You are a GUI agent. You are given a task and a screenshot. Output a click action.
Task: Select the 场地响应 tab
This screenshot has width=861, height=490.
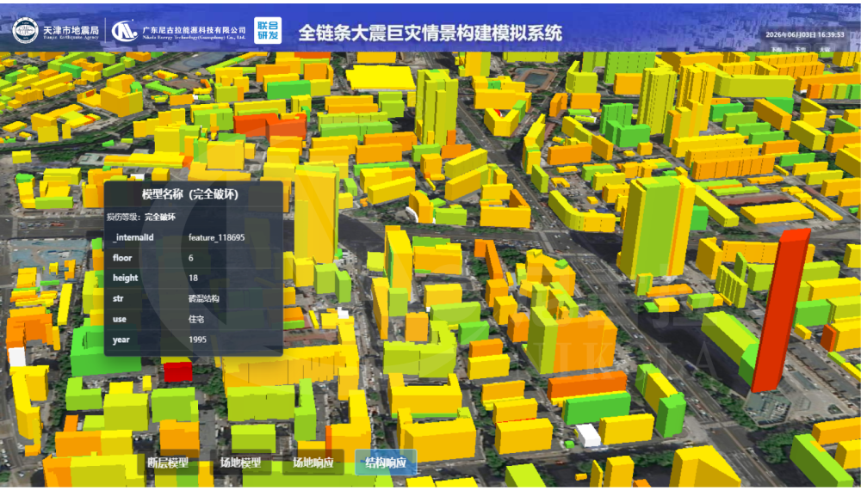313,462
